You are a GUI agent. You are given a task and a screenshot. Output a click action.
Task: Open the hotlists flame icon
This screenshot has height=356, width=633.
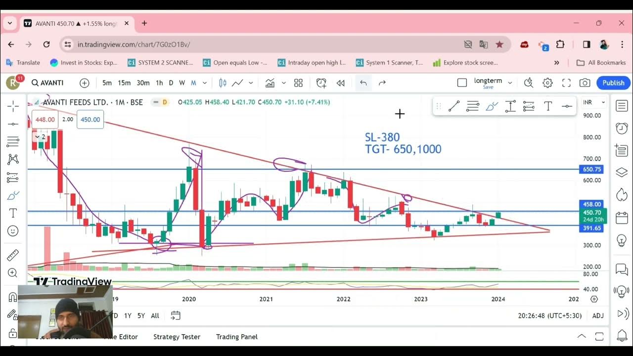point(622,195)
